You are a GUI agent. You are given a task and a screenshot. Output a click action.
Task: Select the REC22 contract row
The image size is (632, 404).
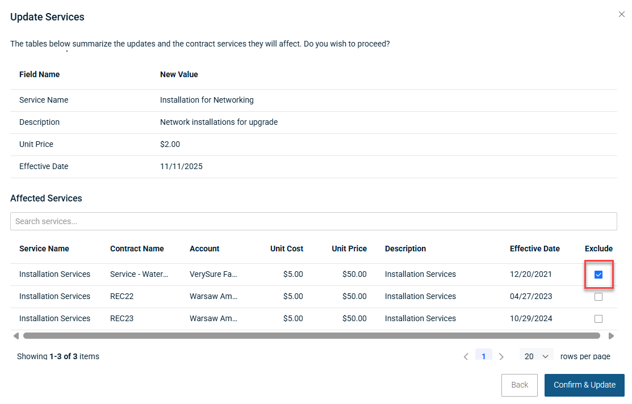[x=122, y=296]
